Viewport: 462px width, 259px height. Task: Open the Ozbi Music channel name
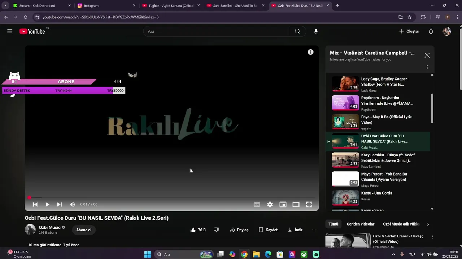(50, 227)
